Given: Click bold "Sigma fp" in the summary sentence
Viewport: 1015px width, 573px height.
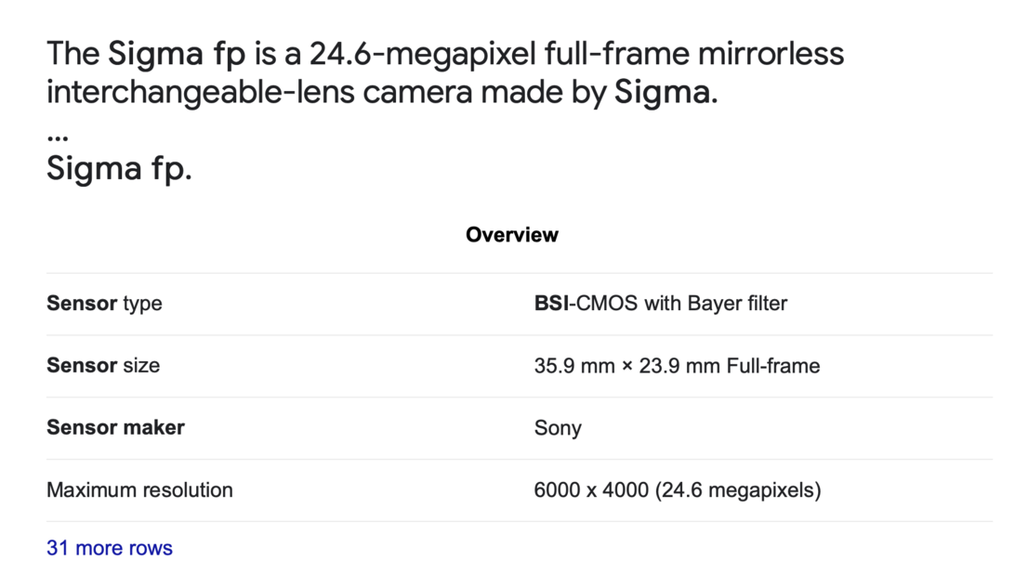Looking at the screenshot, I should click(x=178, y=54).
